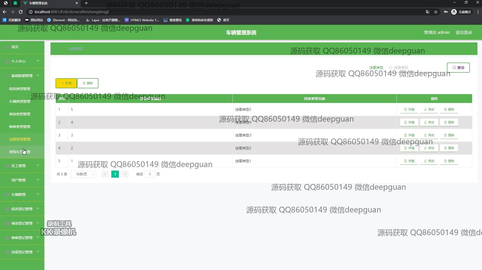Click the browser reload page icon

pyautogui.click(x=21, y=12)
